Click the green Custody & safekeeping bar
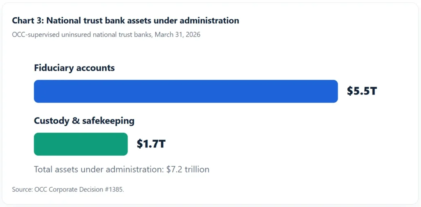Screen dimensions: 421x207 coord(81,144)
